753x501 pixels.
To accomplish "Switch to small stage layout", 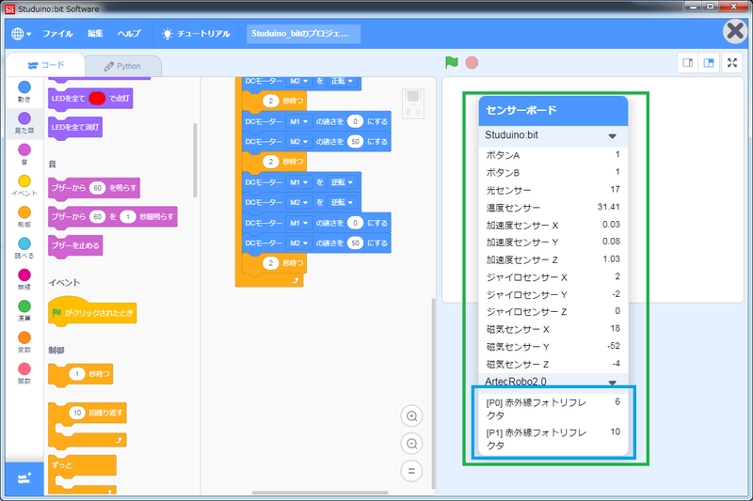I will pyautogui.click(x=688, y=63).
